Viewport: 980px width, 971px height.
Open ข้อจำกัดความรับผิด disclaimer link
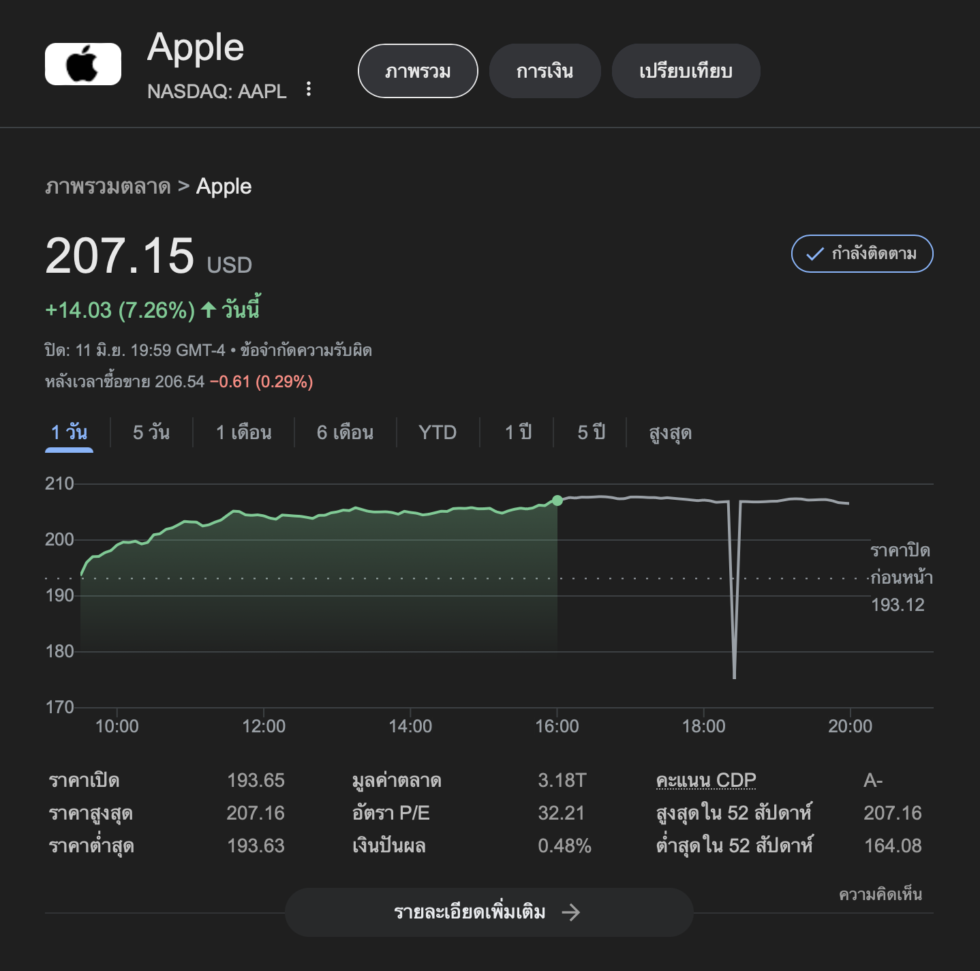(x=306, y=350)
